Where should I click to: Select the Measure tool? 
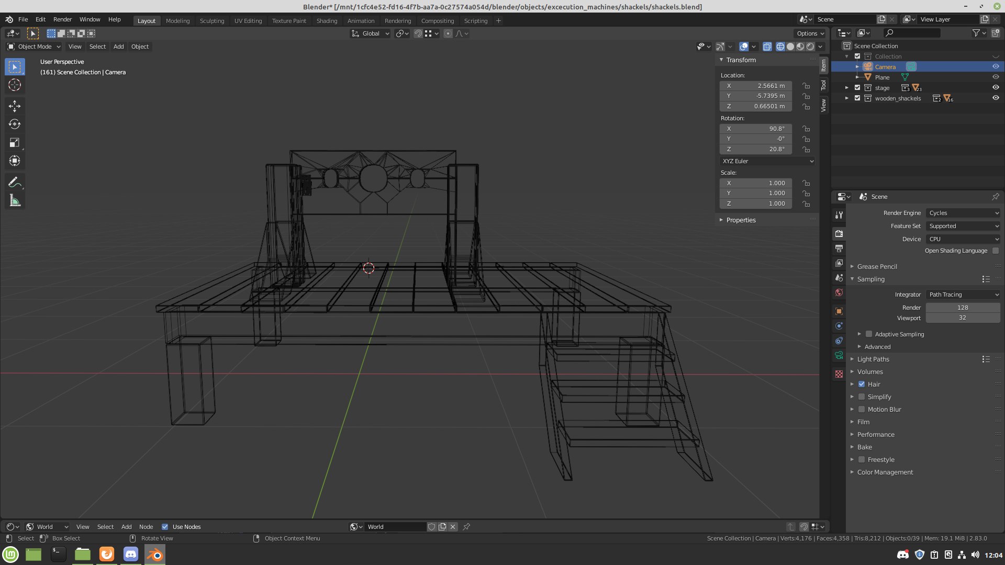[14, 201]
